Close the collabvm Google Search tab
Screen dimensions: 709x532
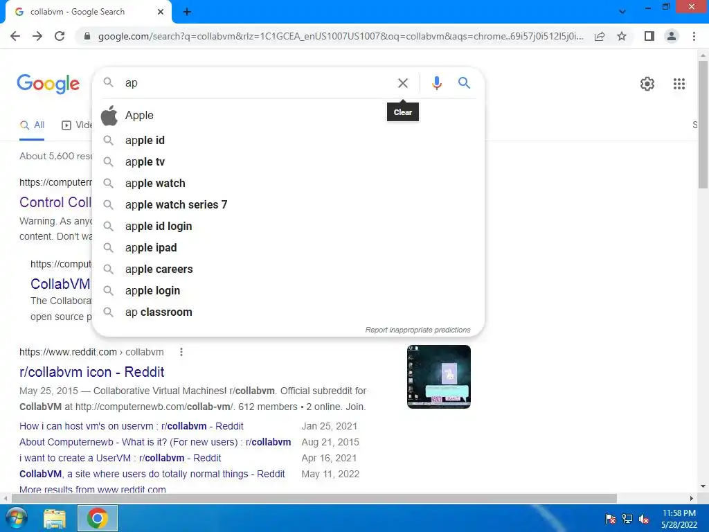[x=161, y=12]
